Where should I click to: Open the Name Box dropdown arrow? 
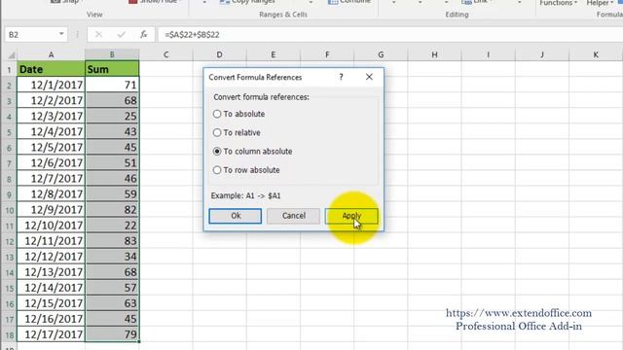point(61,35)
